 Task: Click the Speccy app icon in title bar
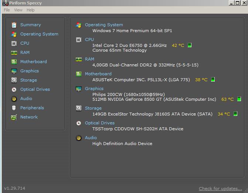coord(6,3)
